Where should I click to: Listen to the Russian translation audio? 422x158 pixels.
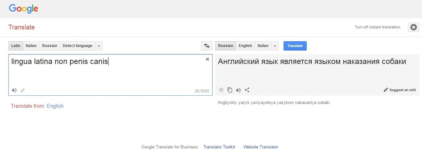click(x=238, y=90)
